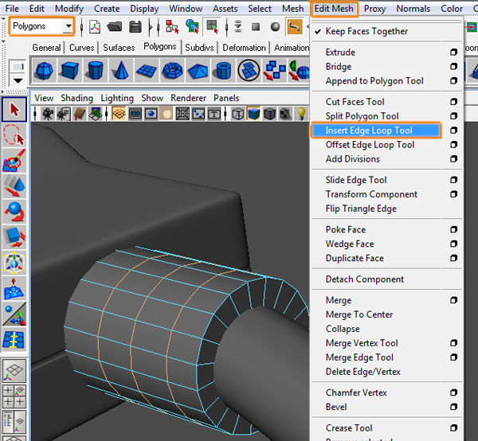Open Merge options box
Screen dimensions: 478x441
pos(453,301)
